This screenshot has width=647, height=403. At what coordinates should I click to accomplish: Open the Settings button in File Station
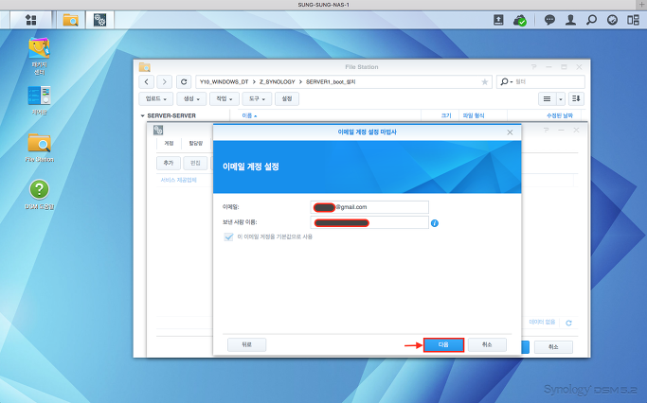coord(287,99)
